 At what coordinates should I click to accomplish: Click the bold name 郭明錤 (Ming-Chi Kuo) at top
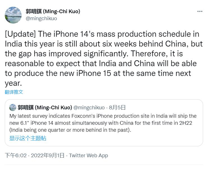coord(53,11)
